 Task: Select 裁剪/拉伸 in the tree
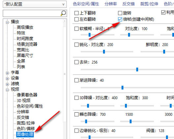26,123
